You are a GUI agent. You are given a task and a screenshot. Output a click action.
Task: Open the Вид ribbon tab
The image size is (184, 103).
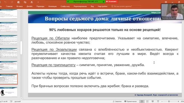(92, 6)
